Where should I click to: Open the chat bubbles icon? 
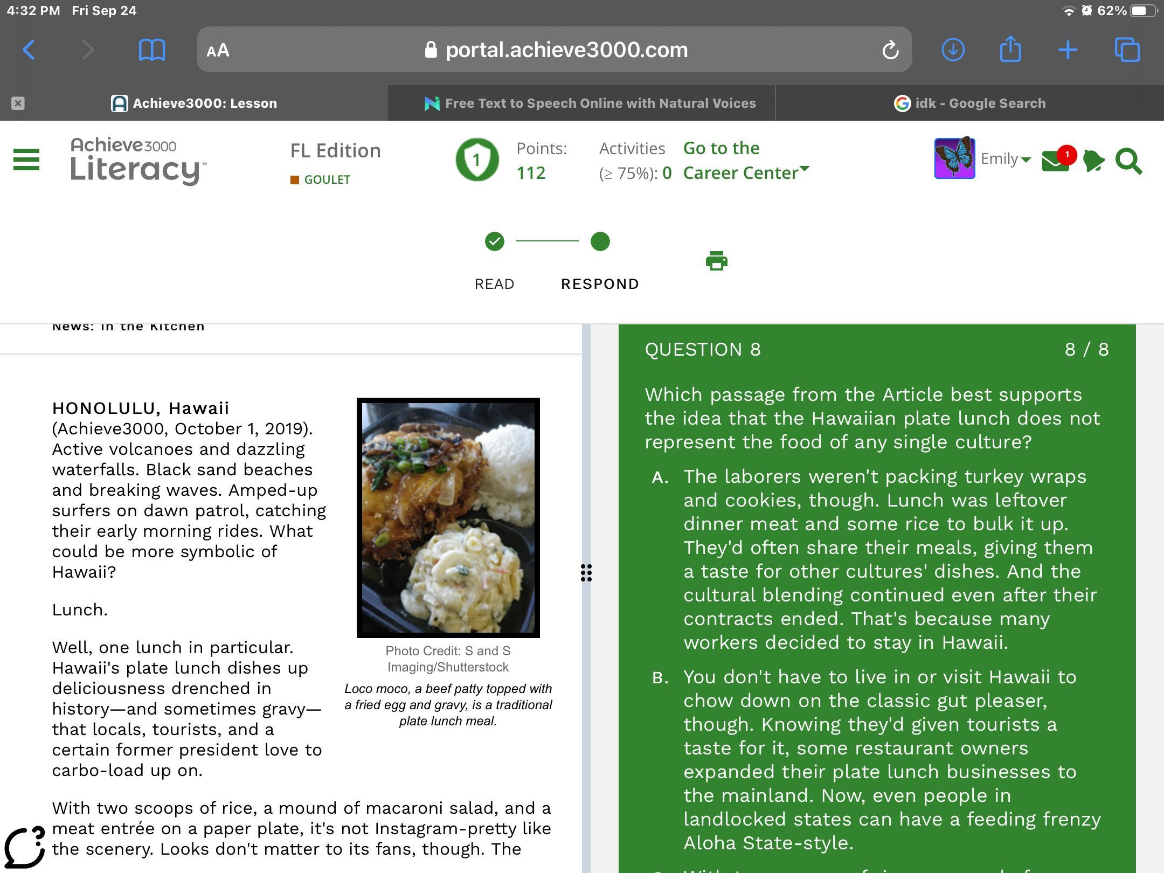tap(1093, 161)
